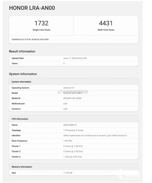Screen dimensions: 152x183
Task: Select the Android 14 value
Action: click(x=68, y=88)
